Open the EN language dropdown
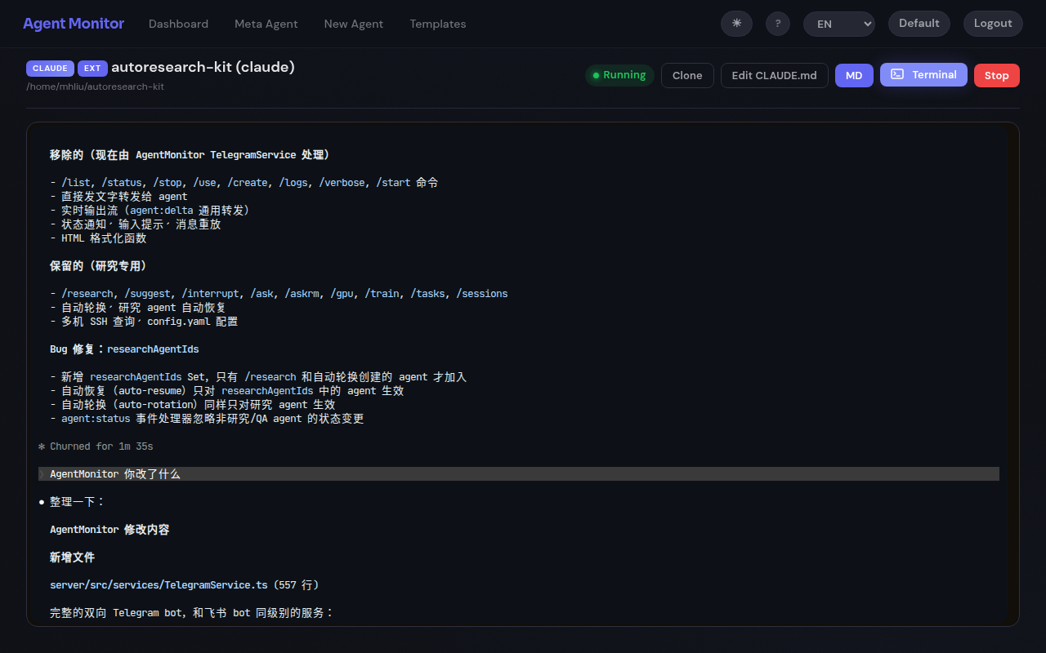 pyautogui.click(x=839, y=24)
